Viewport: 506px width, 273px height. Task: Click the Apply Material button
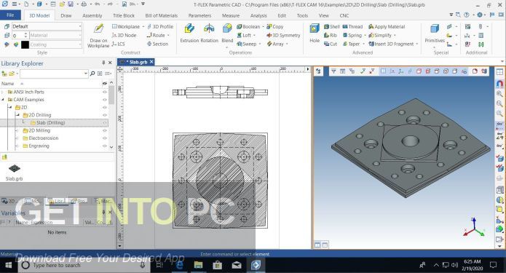(x=387, y=26)
